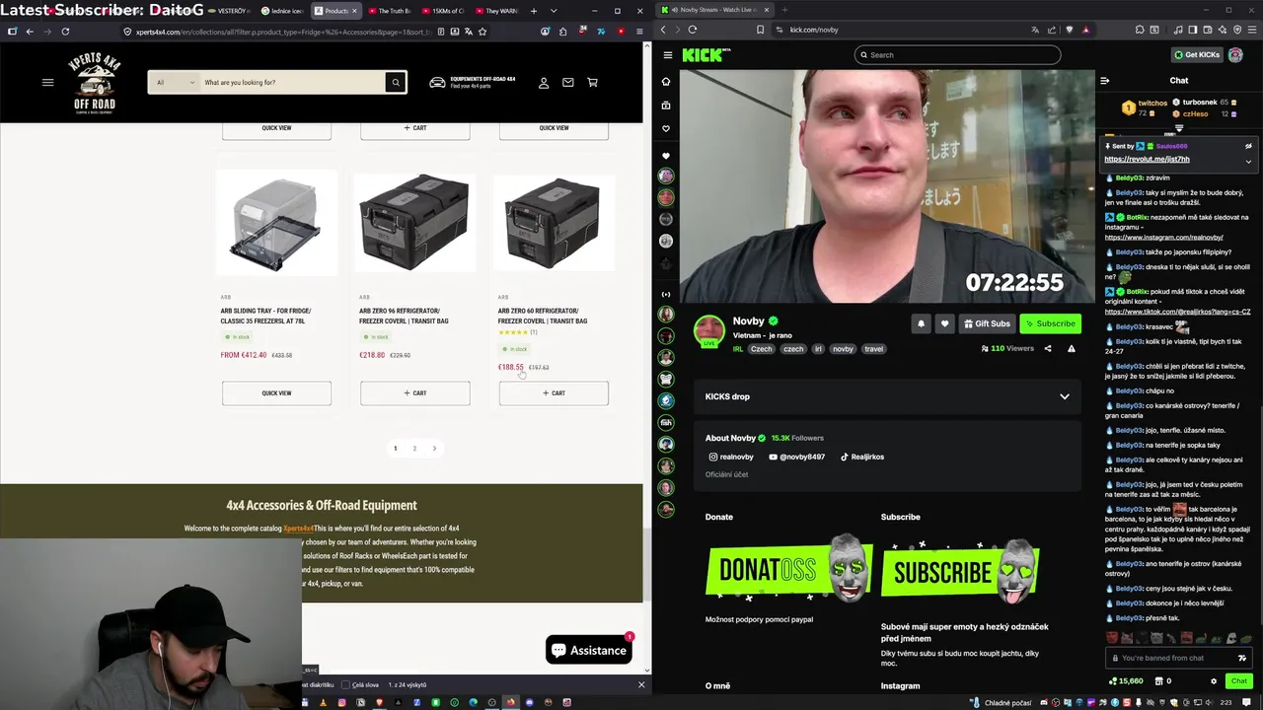1263x710 pixels.
Task: Open the account profile icon on Xperts
Action: (x=544, y=83)
